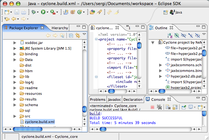The width and height of the screenshot is (209, 140).
Task: Click the Remove All Terminated Launches icon
Action: click(x=159, y=107)
